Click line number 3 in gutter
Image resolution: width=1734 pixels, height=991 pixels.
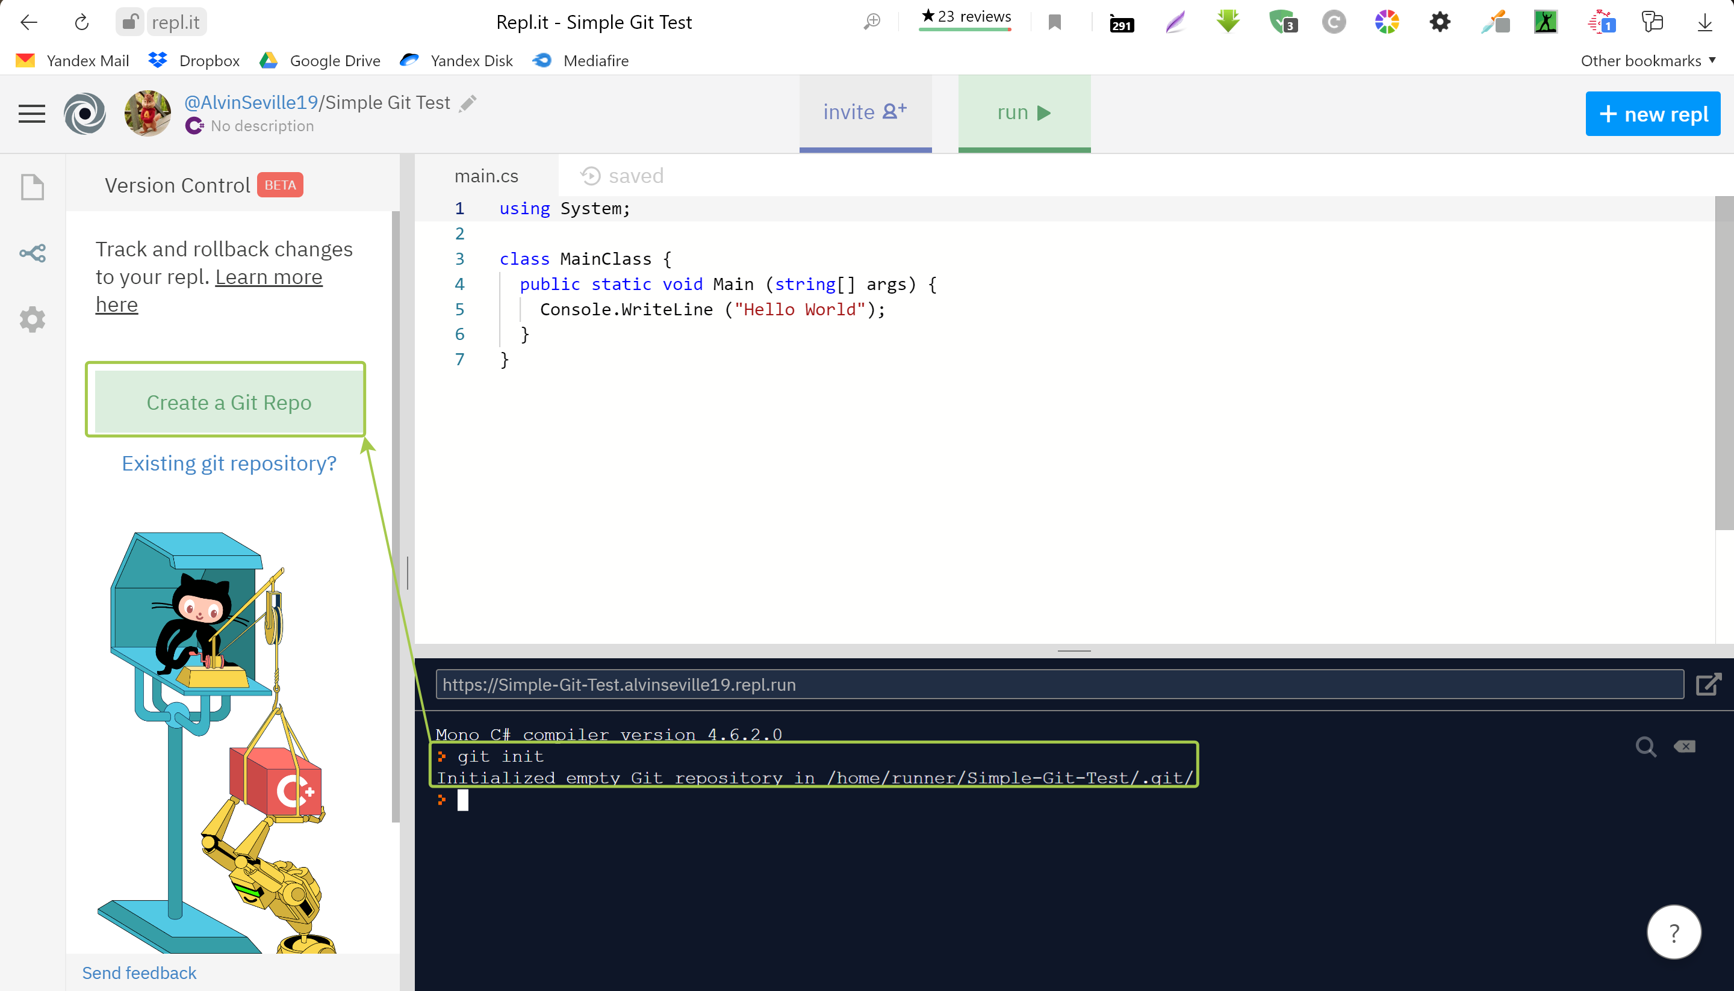(460, 259)
